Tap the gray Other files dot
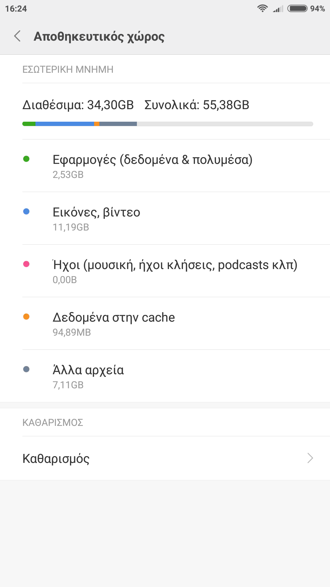Image resolution: width=330 pixels, height=587 pixels. tap(26, 369)
